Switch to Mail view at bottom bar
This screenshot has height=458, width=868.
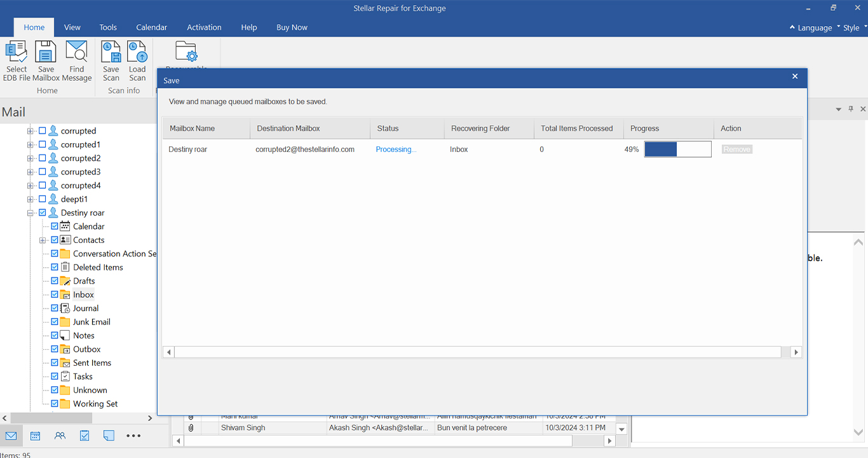(x=11, y=436)
